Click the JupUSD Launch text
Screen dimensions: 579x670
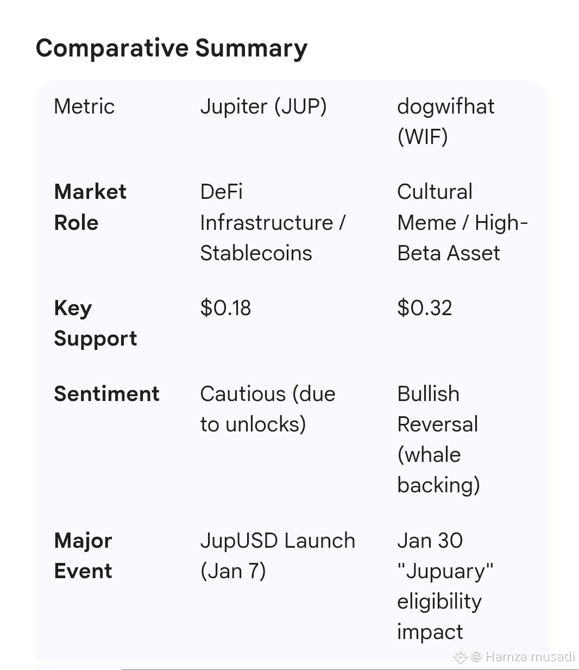pos(278,541)
